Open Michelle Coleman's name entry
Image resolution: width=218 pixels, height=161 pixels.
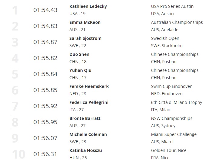coord(88,134)
